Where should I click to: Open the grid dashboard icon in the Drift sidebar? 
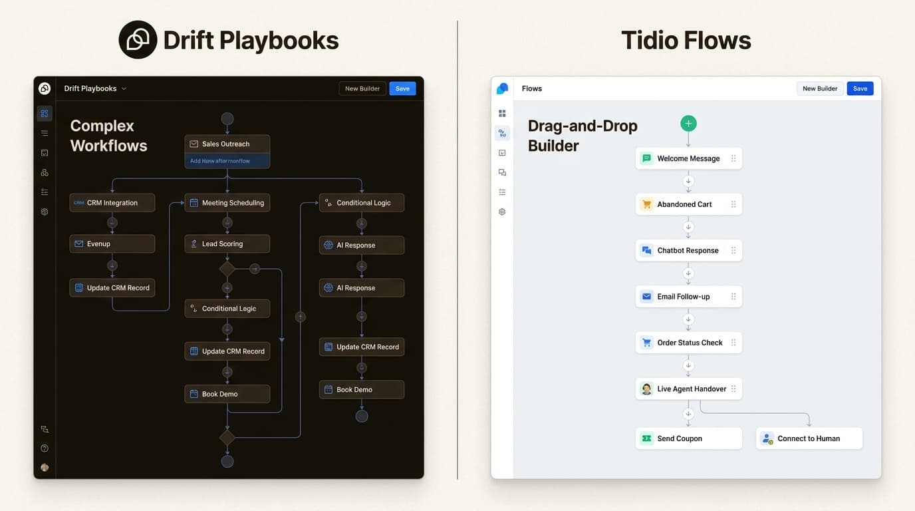45,113
